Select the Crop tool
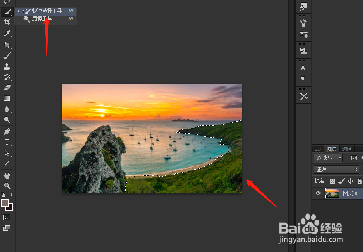This screenshot has height=252, width=363. tap(7, 23)
